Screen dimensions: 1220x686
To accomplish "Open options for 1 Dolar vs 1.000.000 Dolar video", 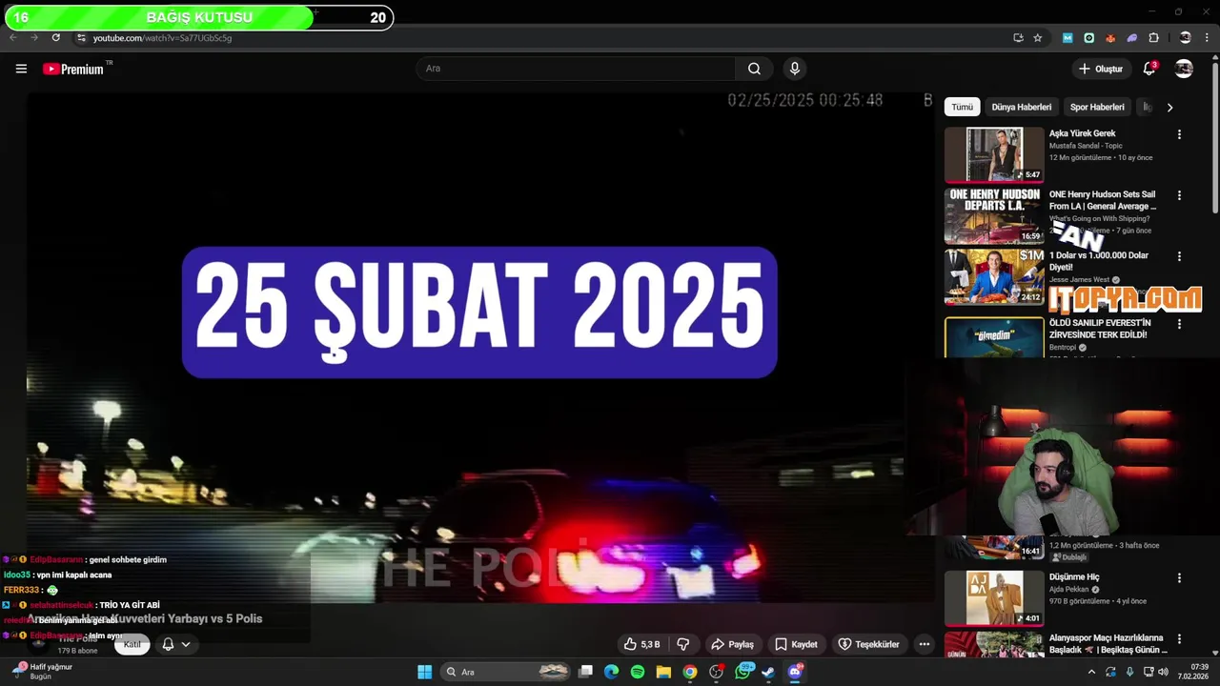I will (x=1179, y=256).
